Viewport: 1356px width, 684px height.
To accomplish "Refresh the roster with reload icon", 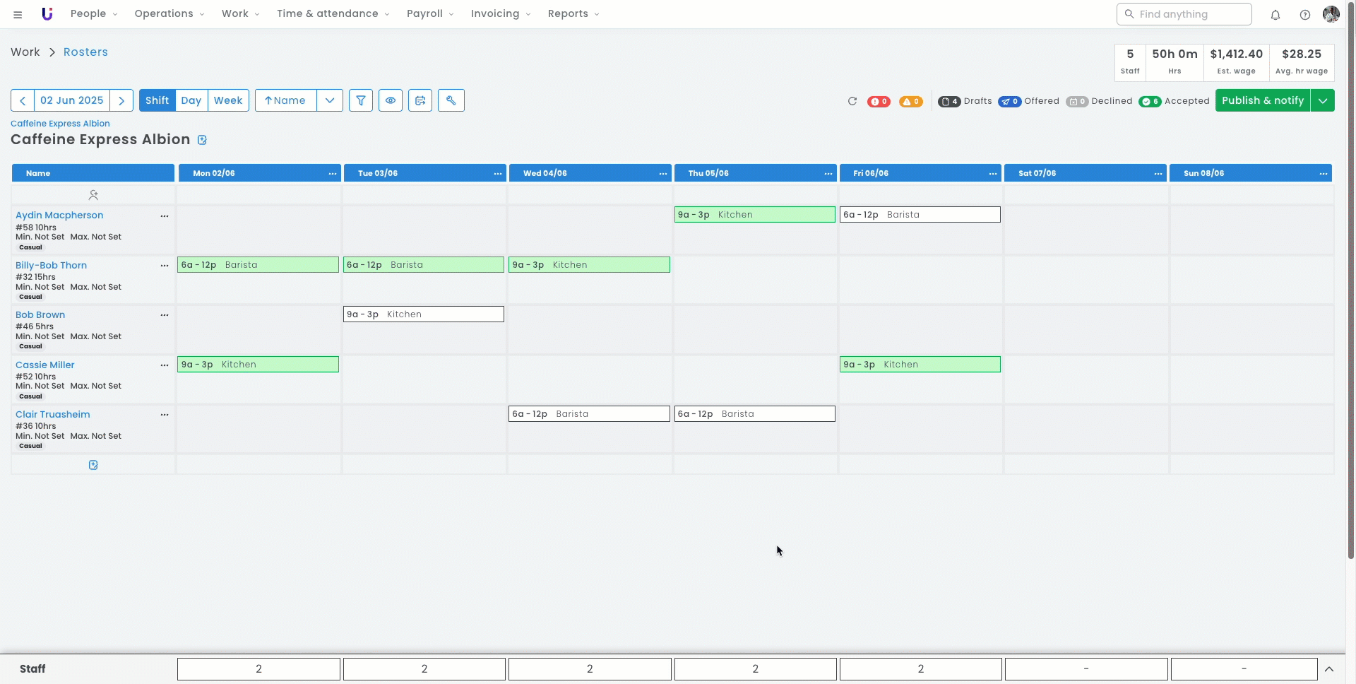I will tap(852, 101).
